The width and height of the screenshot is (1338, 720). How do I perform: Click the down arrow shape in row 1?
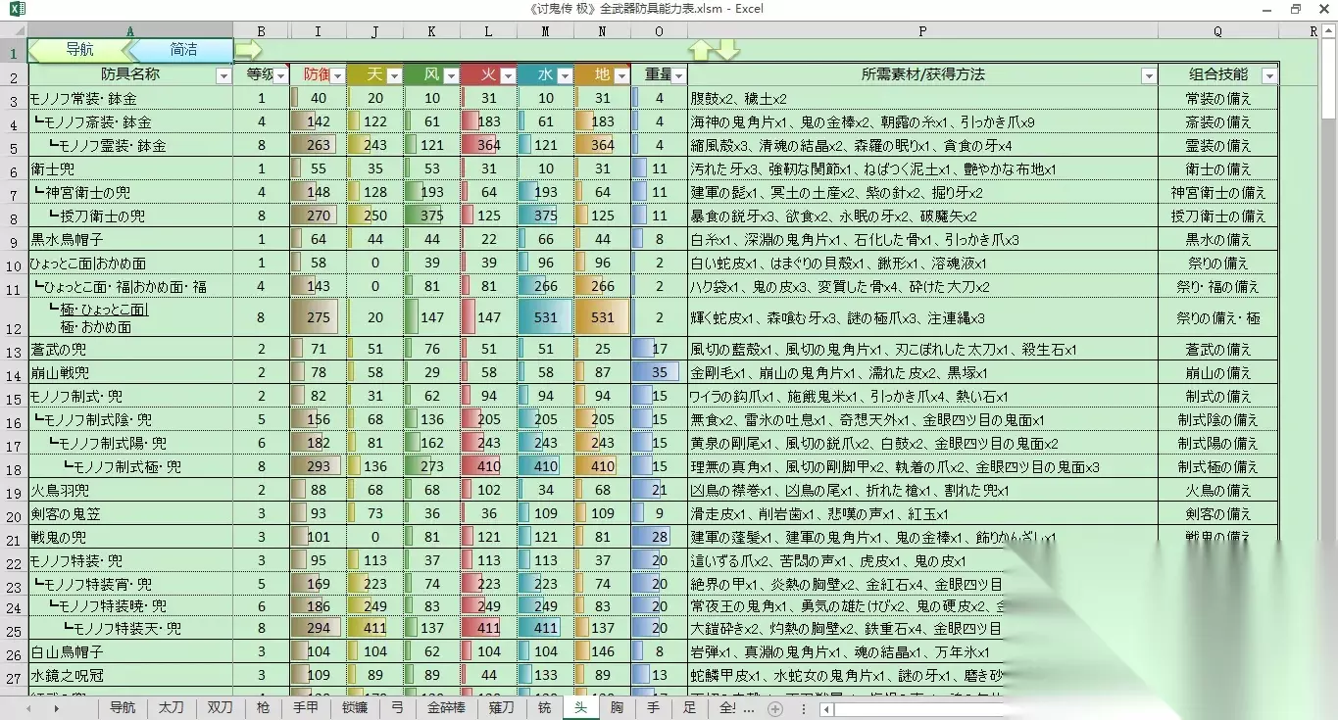(x=727, y=50)
